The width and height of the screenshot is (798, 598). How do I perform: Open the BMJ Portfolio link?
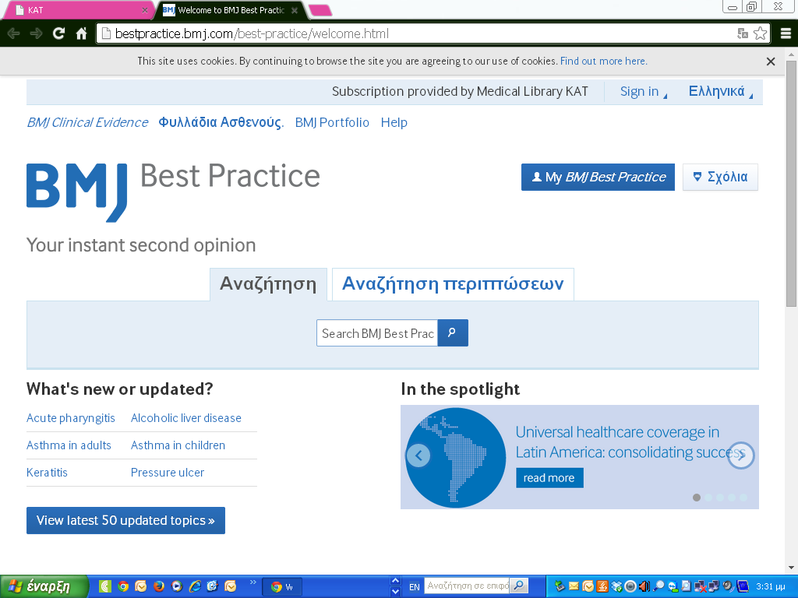[x=332, y=122]
